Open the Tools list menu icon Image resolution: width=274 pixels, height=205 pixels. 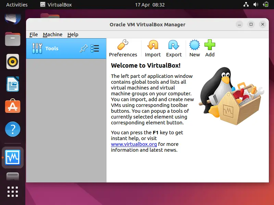pyautogui.click(x=95, y=49)
